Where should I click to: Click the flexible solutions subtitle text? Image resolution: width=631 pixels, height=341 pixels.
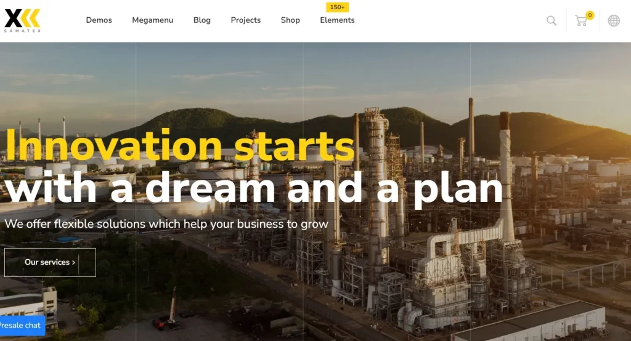point(166,223)
